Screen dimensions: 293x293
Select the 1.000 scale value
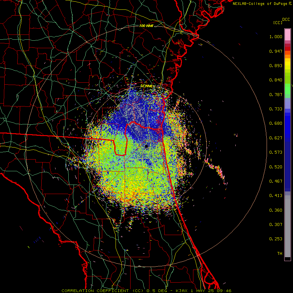coord(276,36)
